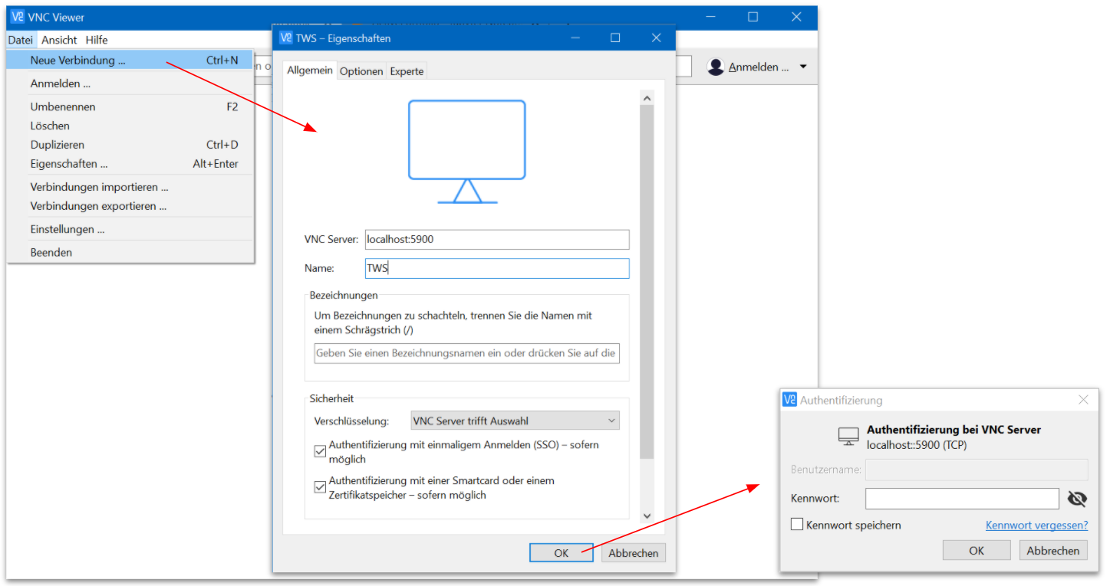Select Beenden to quit

click(130, 252)
